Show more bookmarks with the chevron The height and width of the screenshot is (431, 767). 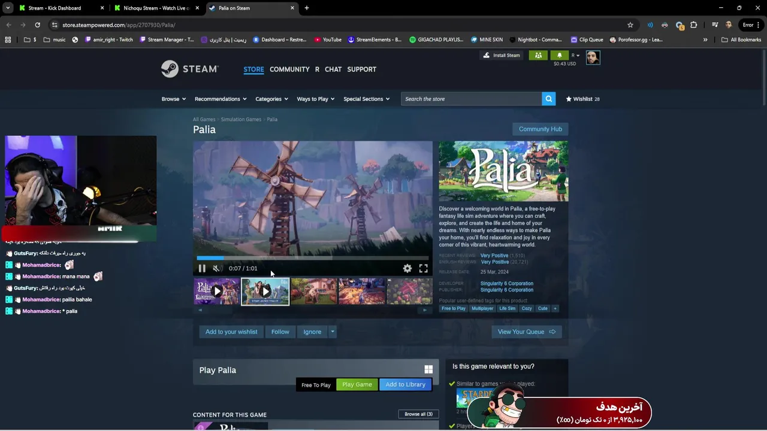(705, 40)
